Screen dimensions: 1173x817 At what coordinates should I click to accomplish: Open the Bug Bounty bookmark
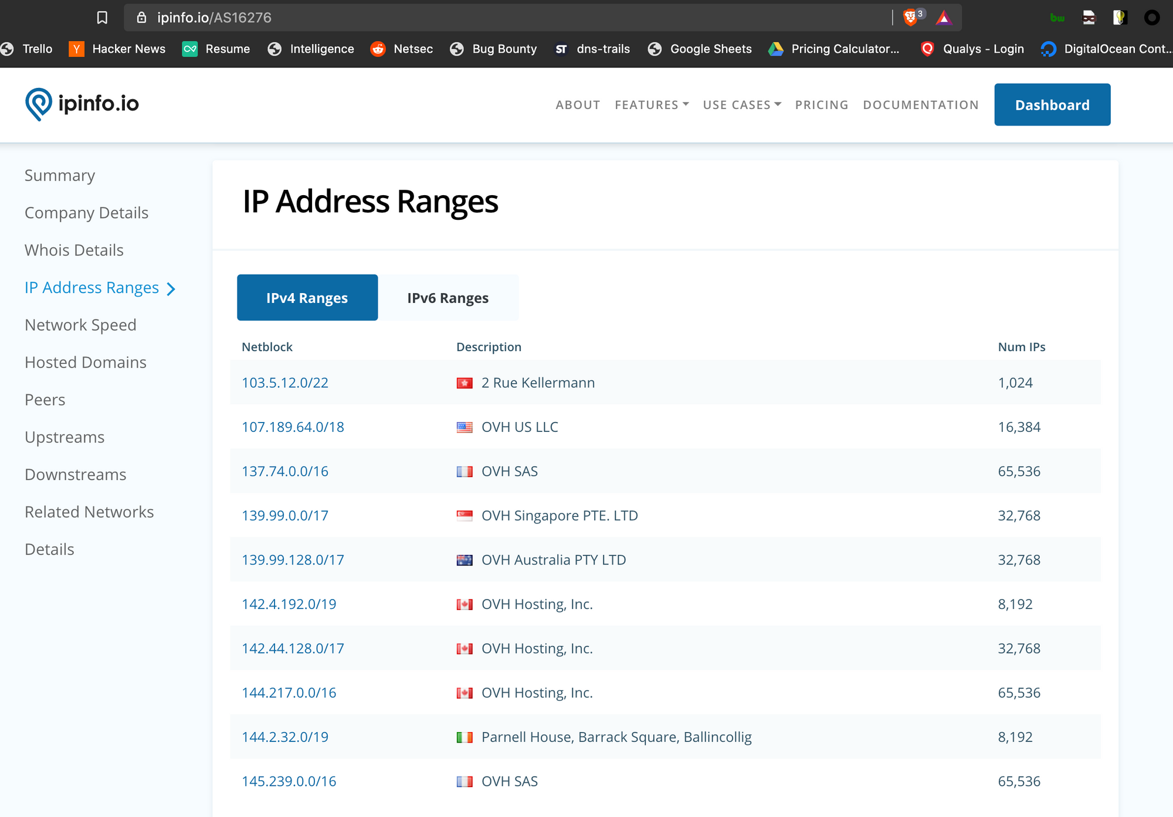(x=493, y=49)
